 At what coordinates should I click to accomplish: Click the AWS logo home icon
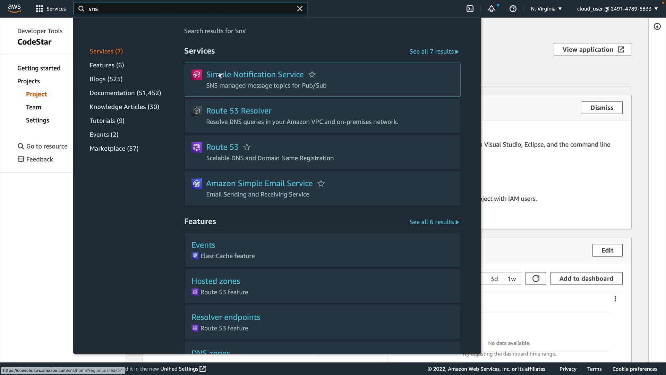[14, 8]
